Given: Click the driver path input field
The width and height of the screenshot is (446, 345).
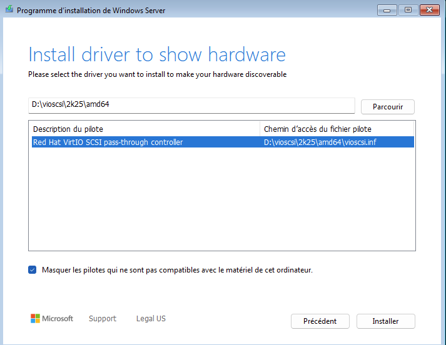Looking at the screenshot, I should [191, 106].
